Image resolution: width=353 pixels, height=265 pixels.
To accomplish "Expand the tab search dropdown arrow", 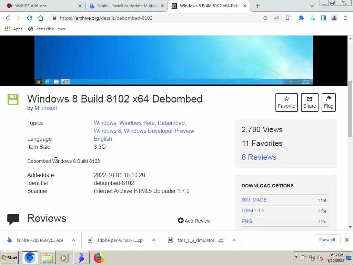I will coord(312,6).
